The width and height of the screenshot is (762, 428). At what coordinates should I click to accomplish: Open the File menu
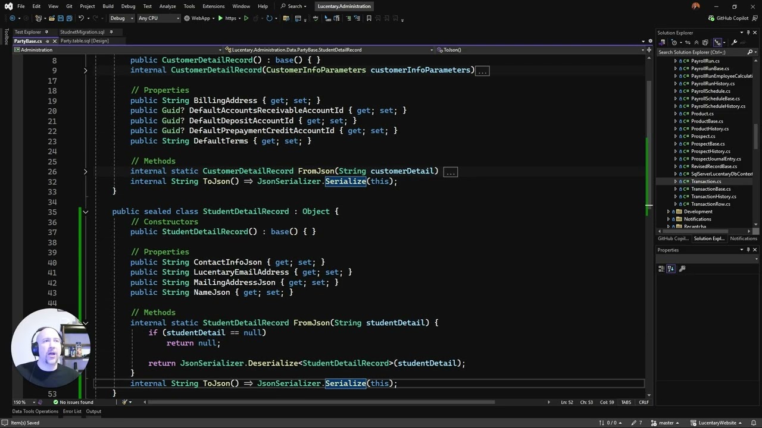(21, 6)
